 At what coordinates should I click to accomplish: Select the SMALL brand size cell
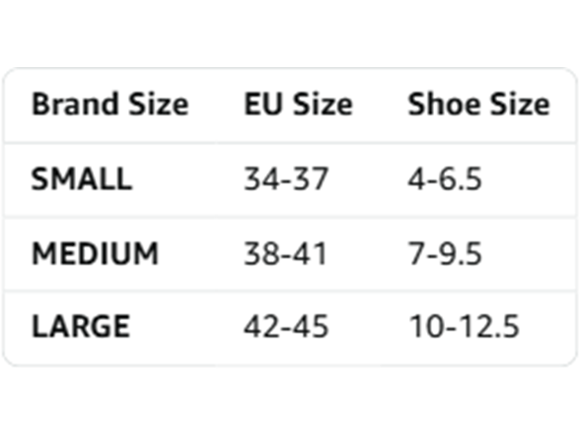82,180
